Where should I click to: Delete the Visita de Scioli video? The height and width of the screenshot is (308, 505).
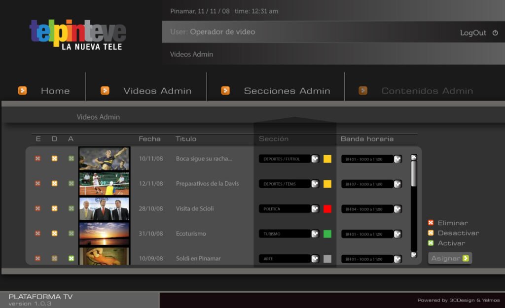click(37, 208)
